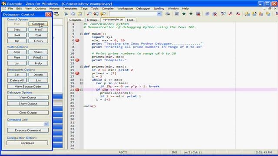This screenshot has width=278, height=156.
Task: Open the File menu
Action: pyautogui.click(x=10, y=9)
